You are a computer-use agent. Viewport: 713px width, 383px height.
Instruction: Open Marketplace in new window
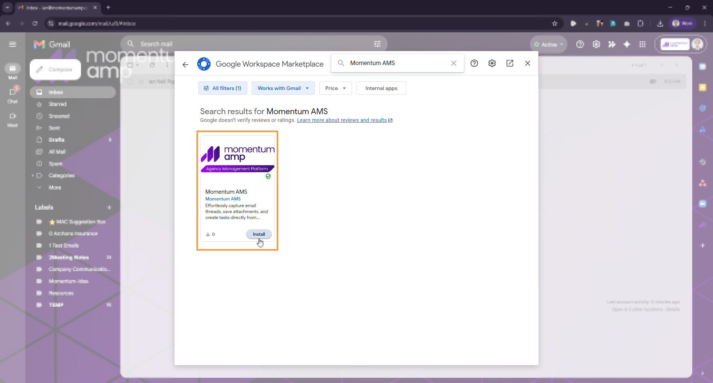[510, 63]
